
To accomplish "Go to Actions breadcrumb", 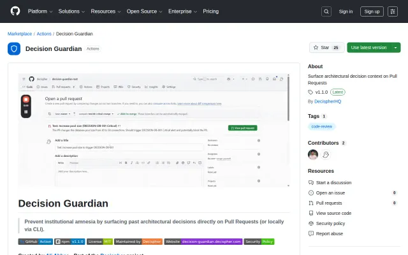I will (x=44, y=34).
